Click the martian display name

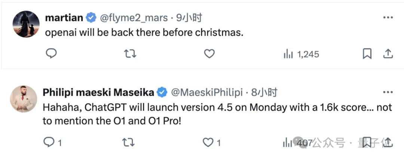tap(64, 17)
